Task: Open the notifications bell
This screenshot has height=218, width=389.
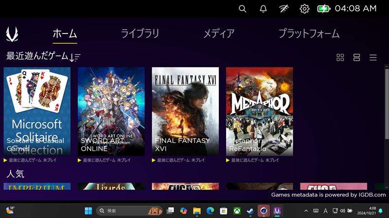Action: point(263,9)
